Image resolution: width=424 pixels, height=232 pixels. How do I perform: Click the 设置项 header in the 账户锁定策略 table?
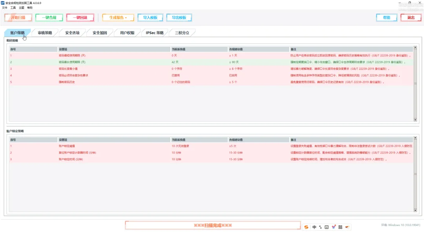click(x=114, y=140)
